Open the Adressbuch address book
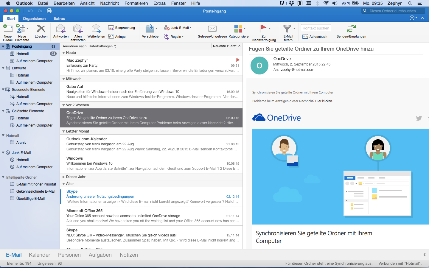The image size is (429, 268). point(315,37)
